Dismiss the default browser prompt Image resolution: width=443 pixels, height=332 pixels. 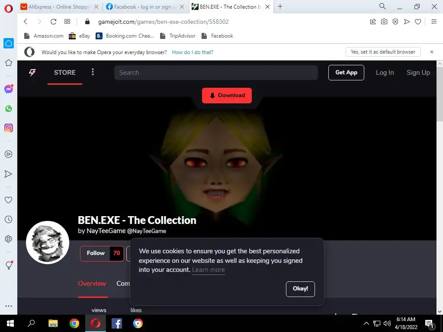coord(432,52)
